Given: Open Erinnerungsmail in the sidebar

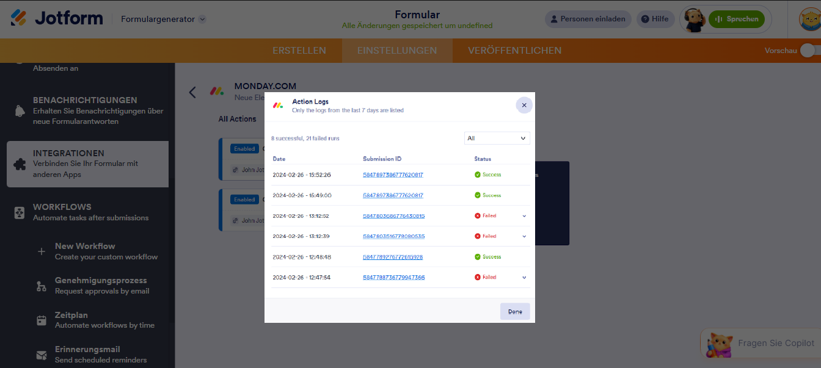Looking at the screenshot, I should [x=101, y=354].
